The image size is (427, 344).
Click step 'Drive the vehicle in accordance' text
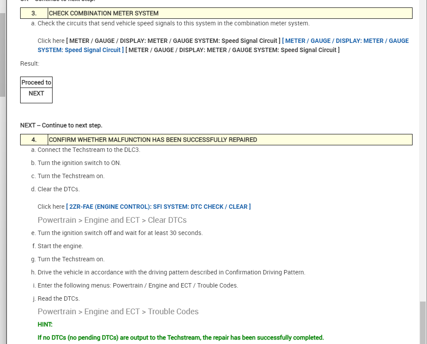(171, 272)
